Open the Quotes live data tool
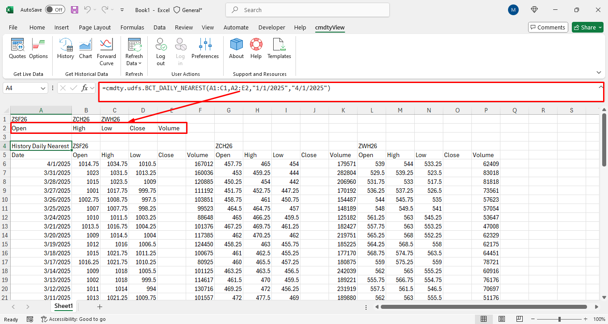Viewport: 608px width, 324px height. pos(17,49)
